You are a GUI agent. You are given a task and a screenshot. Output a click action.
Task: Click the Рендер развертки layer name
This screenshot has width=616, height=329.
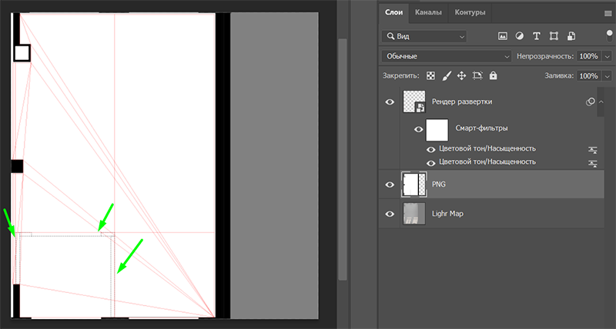(461, 101)
